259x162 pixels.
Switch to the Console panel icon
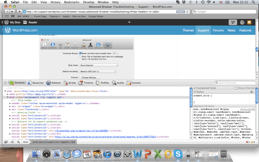point(129,83)
